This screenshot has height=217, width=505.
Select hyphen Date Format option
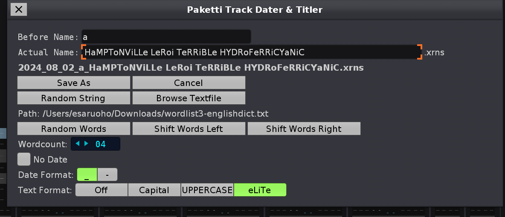pos(107,175)
